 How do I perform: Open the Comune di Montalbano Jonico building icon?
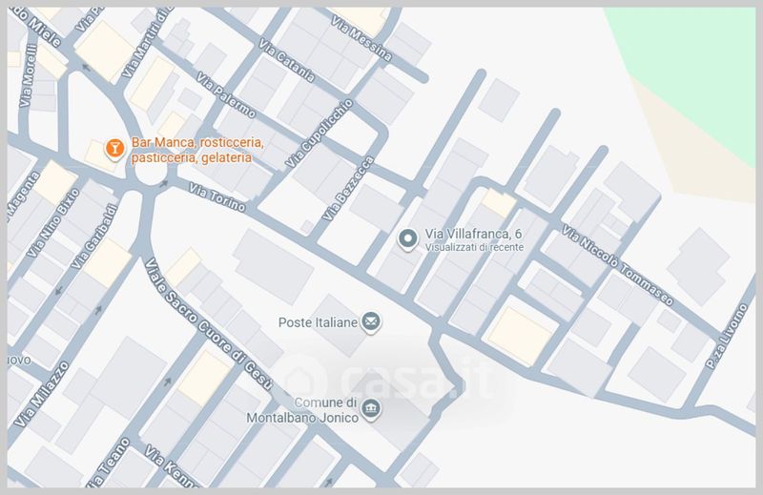[370, 411]
